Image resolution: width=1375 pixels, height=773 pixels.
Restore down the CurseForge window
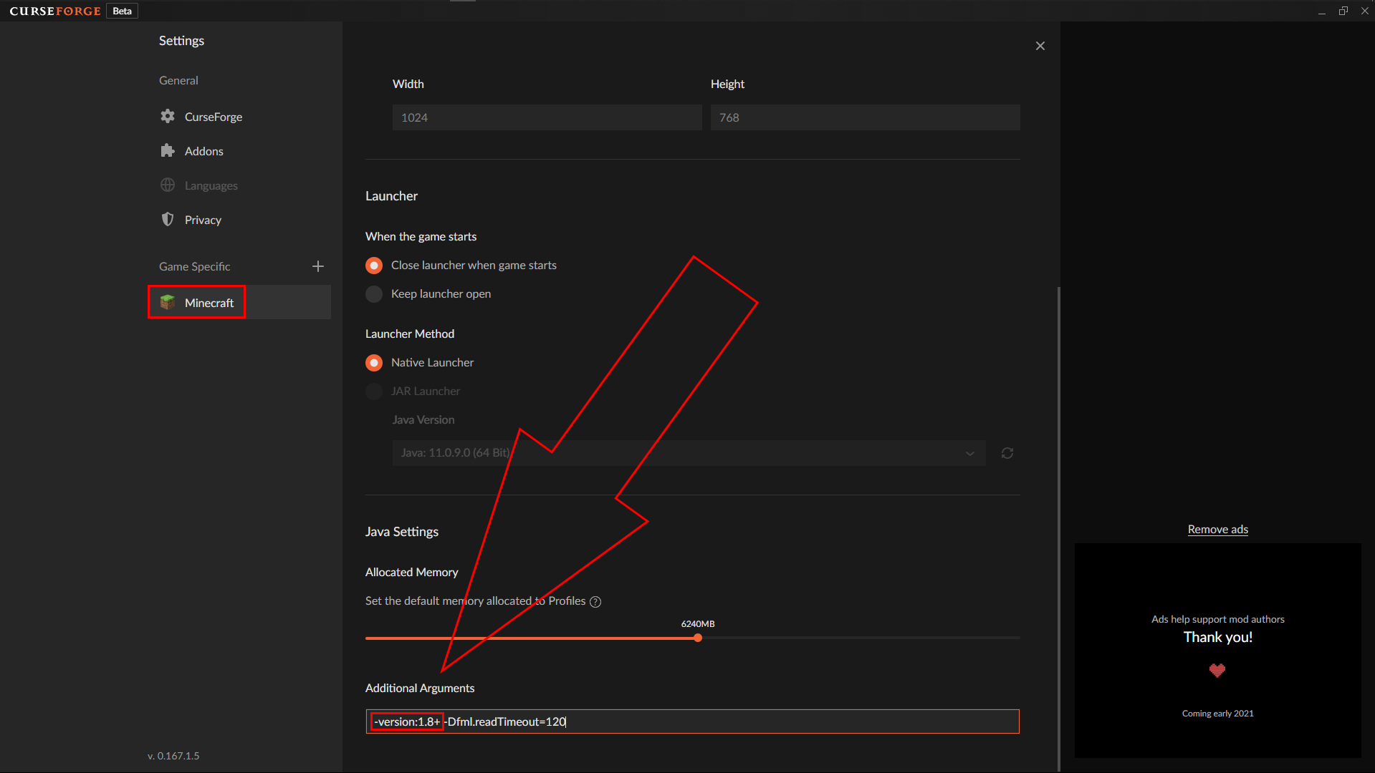tap(1343, 11)
